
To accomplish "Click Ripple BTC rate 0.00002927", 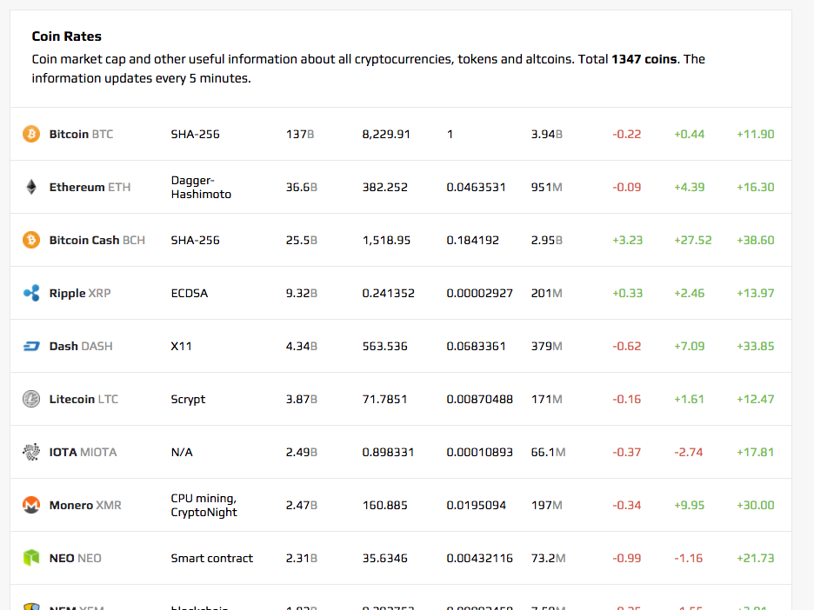I will pos(480,293).
